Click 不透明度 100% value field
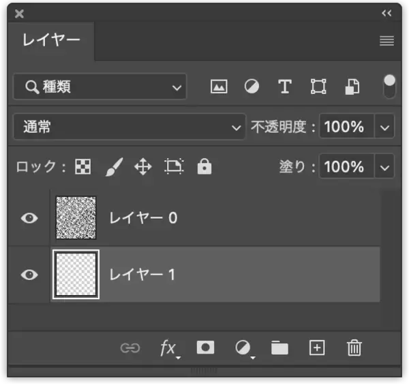Image resolution: width=409 pixels, height=387 pixels. click(x=347, y=127)
